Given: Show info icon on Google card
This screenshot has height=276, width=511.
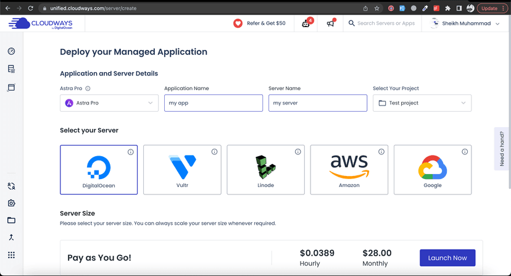Looking at the screenshot, I should [465, 152].
